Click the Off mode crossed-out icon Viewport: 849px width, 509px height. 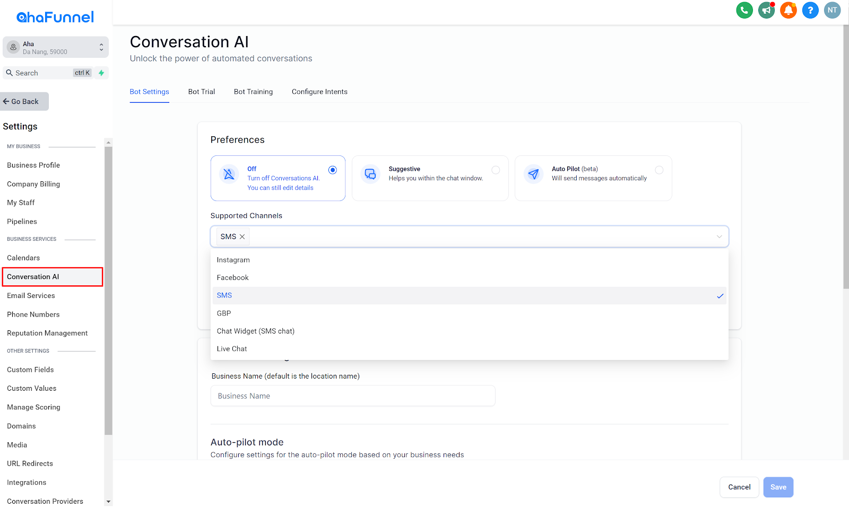[x=229, y=174]
